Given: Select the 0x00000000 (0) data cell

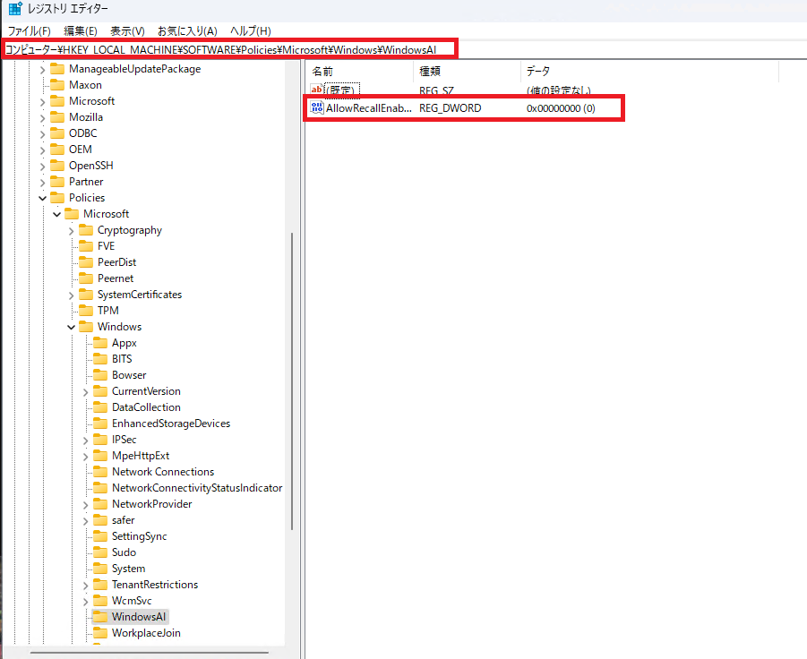Looking at the screenshot, I should point(561,108).
